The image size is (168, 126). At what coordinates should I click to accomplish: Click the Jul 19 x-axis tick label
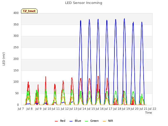pyautogui.click(x=126, y=109)
